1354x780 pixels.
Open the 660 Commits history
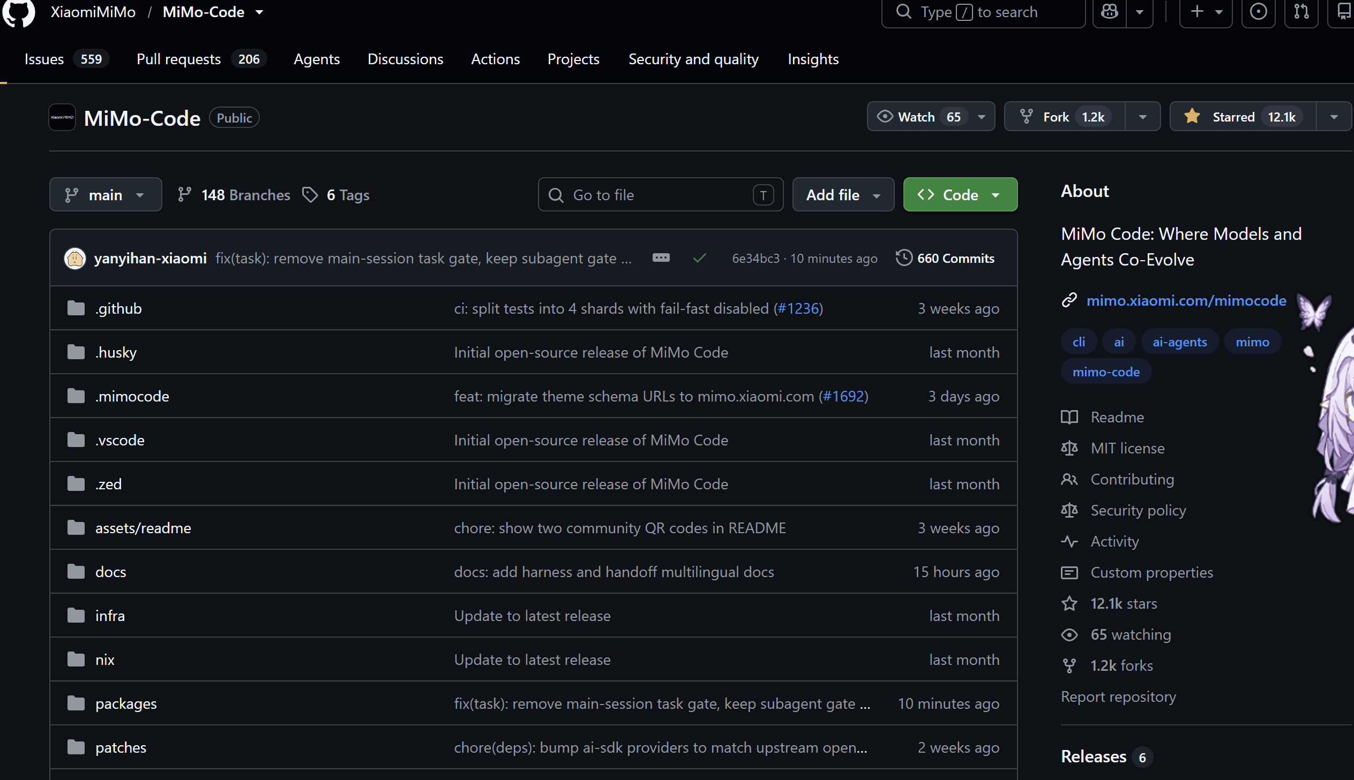coord(945,258)
